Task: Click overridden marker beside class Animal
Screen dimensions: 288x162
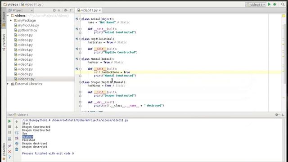Action: click(x=77, y=19)
